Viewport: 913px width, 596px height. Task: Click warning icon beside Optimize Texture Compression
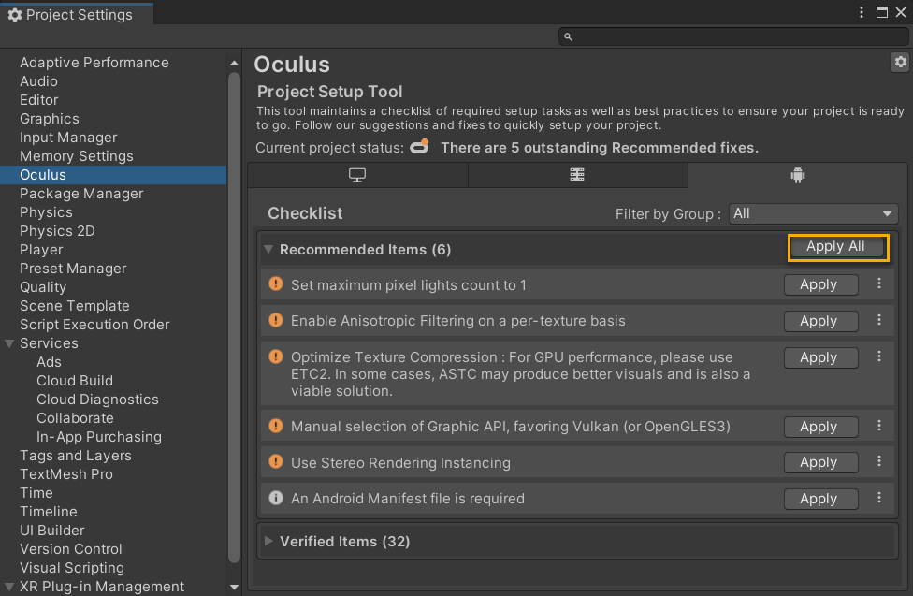[276, 356]
